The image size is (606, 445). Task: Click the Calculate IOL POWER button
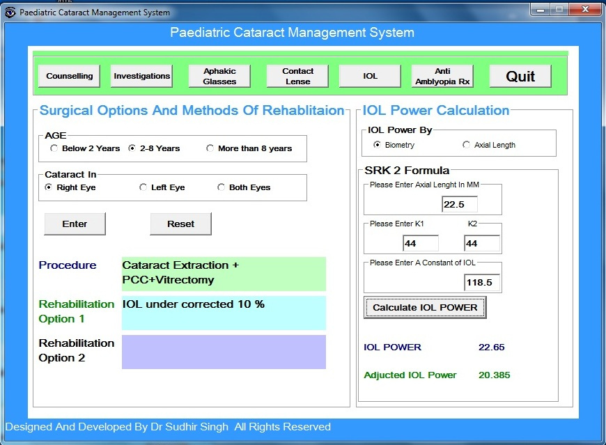[x=425, y=307]
